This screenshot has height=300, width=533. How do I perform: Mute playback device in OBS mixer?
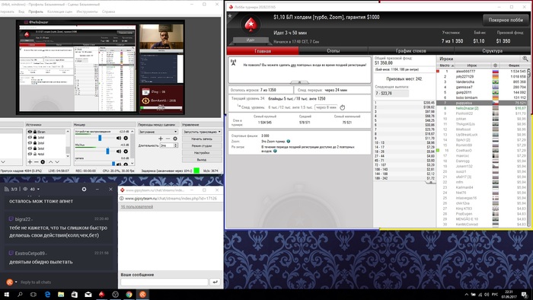[x=119, y=138]
